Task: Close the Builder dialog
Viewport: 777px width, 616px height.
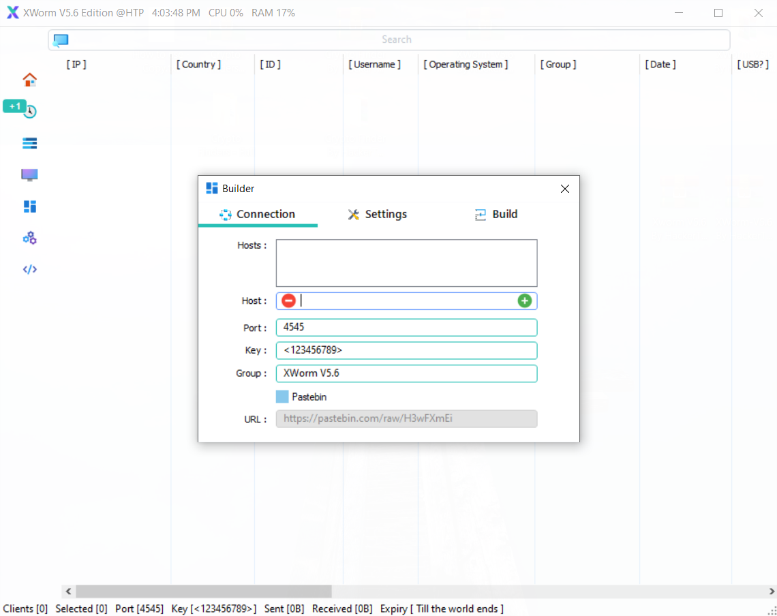Action: pos(564,189)
